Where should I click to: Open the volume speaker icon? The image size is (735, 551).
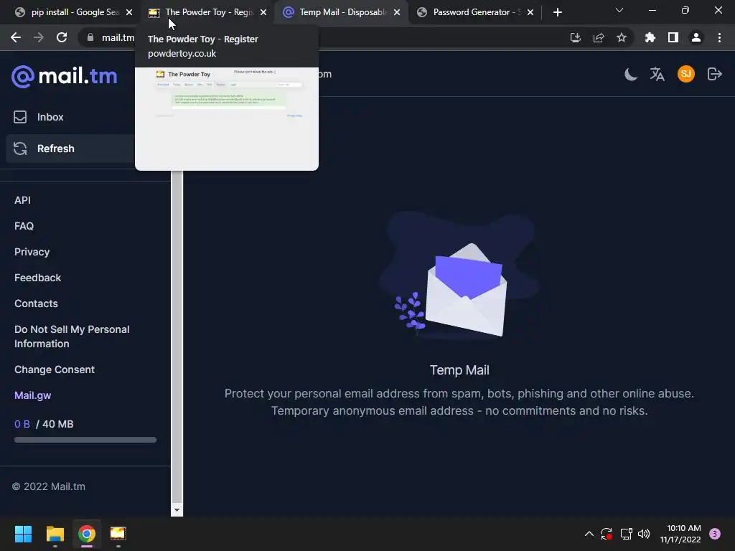(644, 534)
